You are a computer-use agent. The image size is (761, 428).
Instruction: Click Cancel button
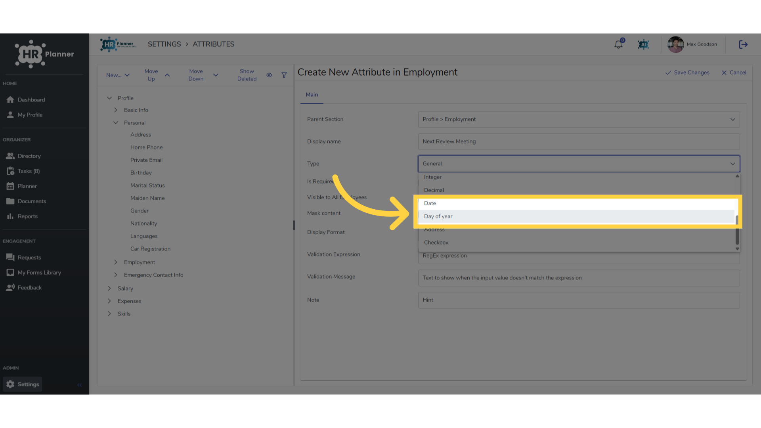tap(734, 73)
